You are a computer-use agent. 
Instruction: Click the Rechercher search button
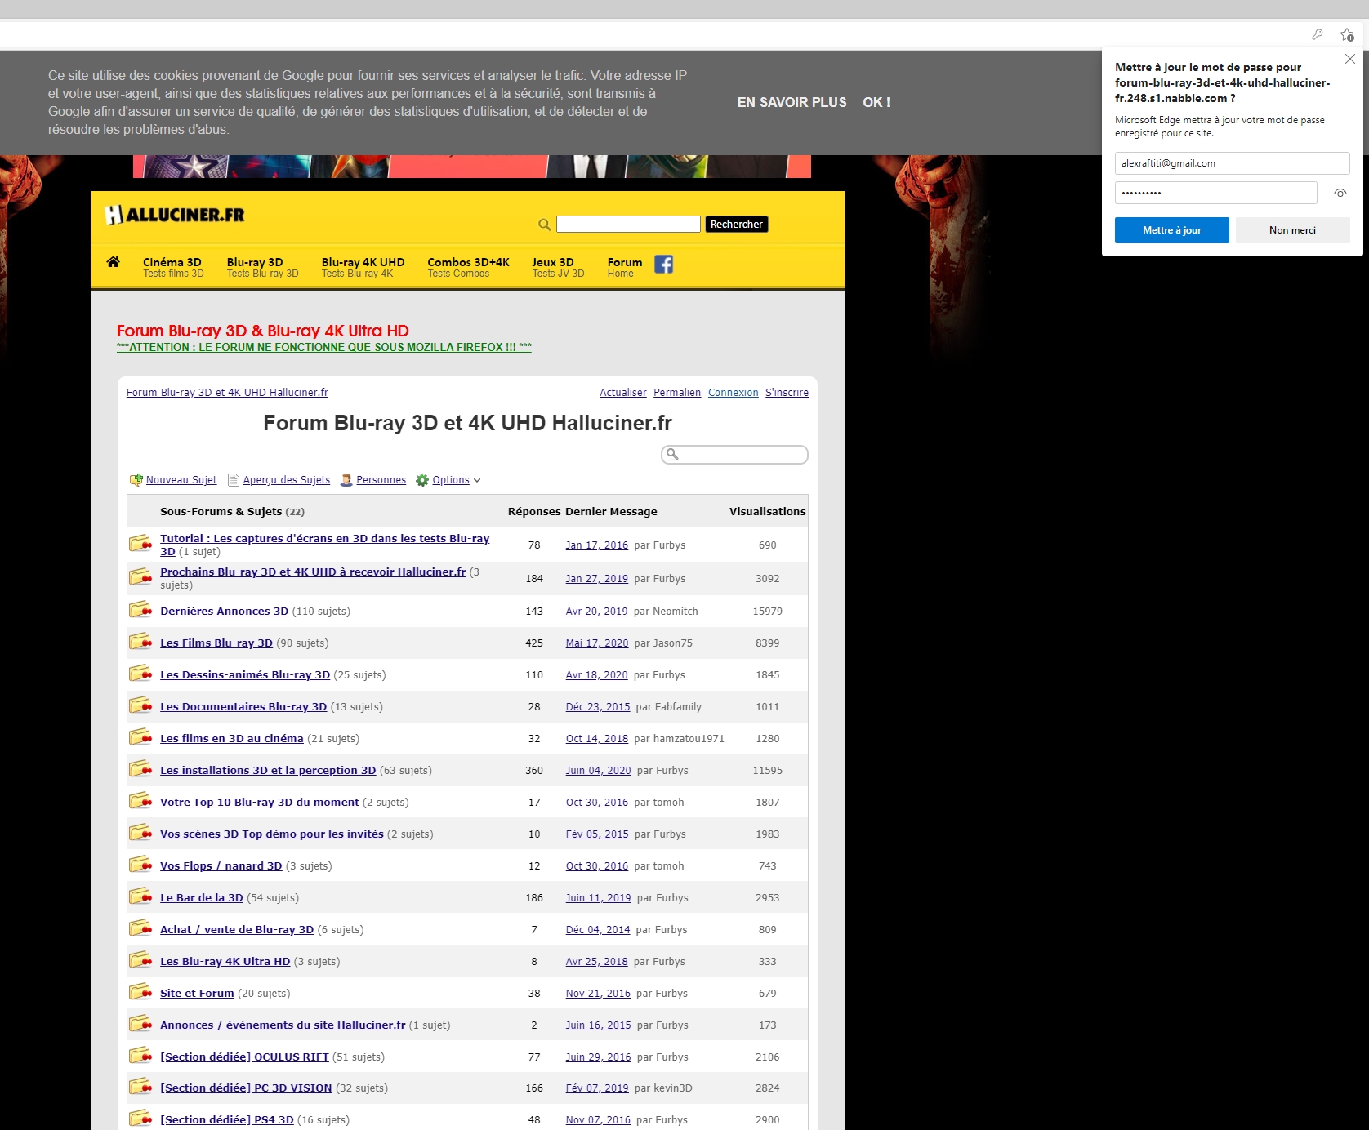click(736, 225)
